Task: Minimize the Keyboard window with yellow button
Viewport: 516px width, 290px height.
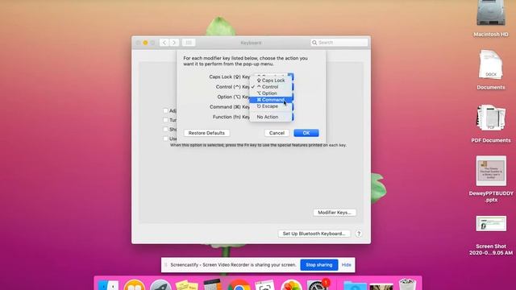Action: tap(145, 43)
